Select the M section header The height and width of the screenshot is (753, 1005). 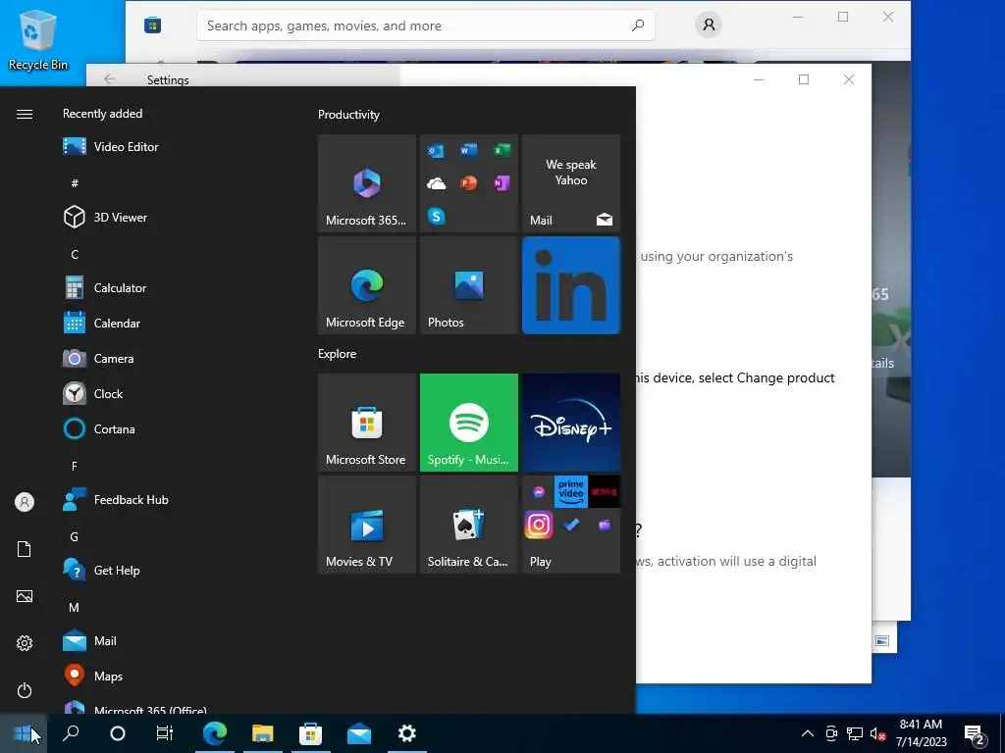point(75,607)
